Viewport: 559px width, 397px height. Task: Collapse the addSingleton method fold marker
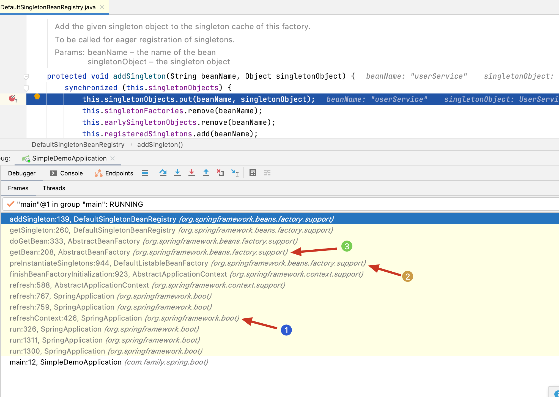tap(26, 76)
